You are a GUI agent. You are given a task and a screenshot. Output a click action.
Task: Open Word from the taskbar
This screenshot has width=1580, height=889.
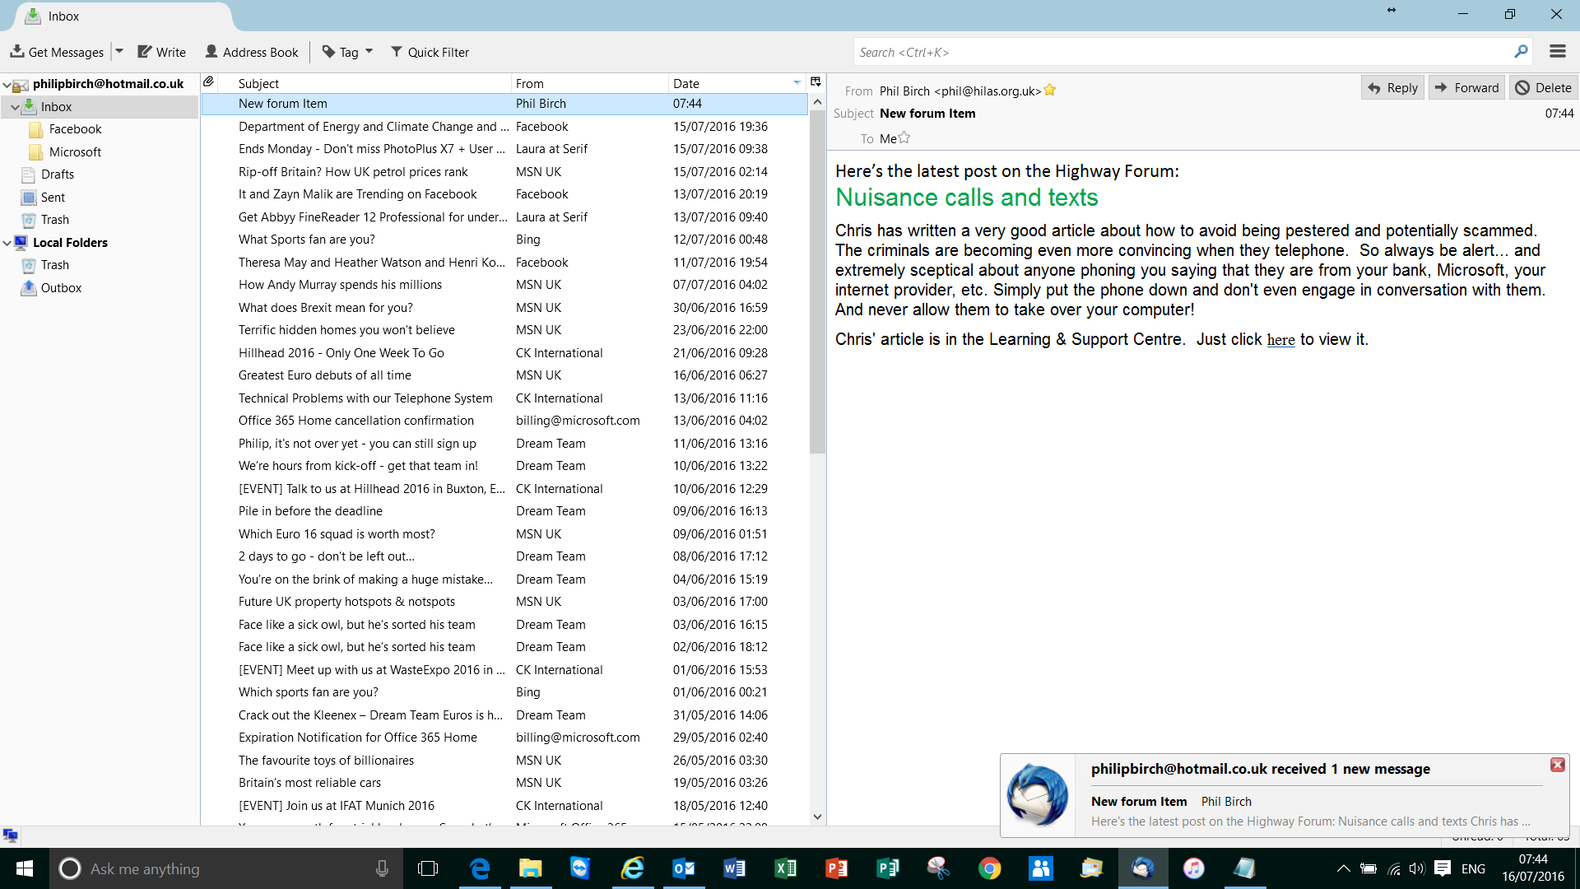click(x=734, y=868)
